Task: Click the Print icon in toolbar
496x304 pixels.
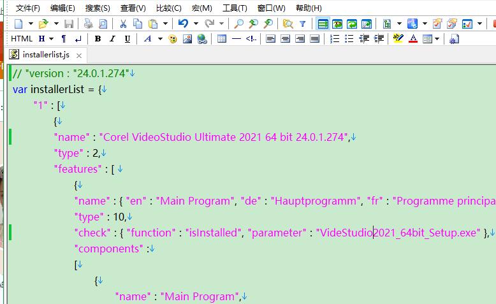Action: (88, 24)
